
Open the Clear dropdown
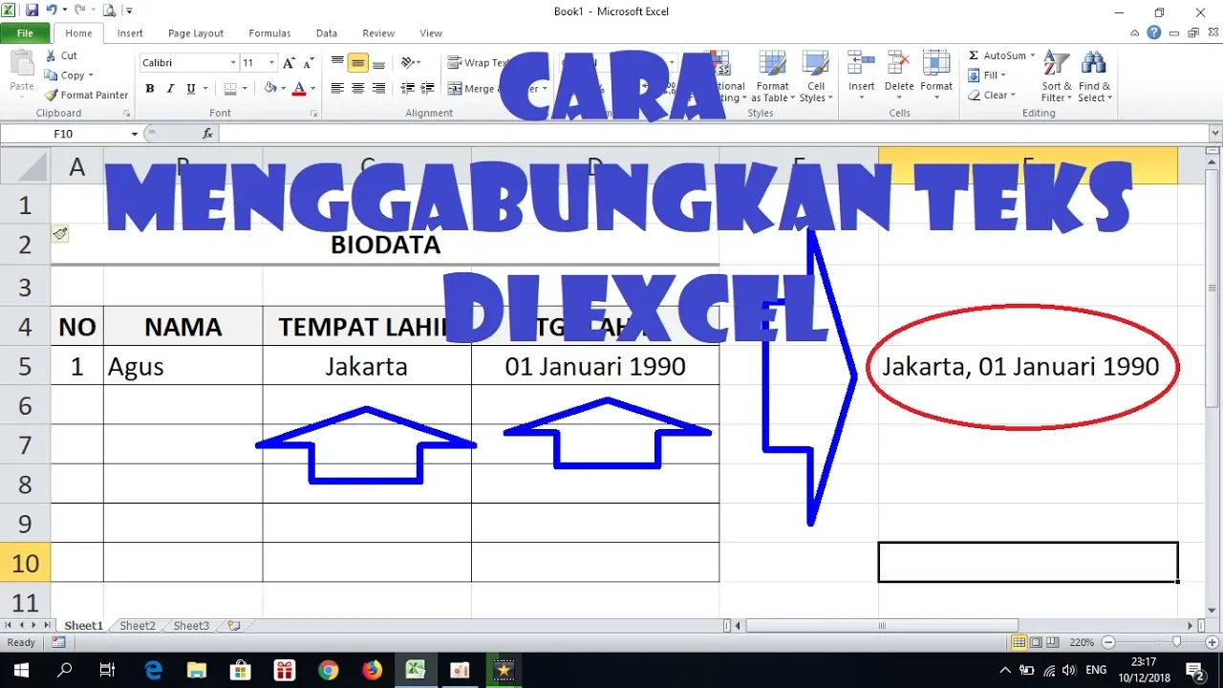(990, 96)
